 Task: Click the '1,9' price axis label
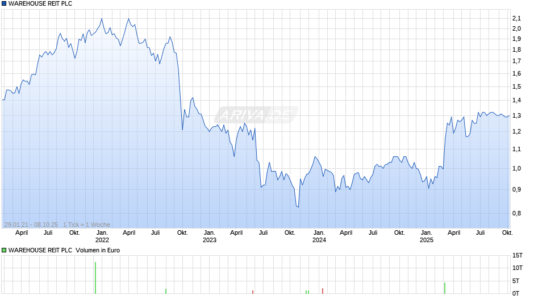pos(516,39)
